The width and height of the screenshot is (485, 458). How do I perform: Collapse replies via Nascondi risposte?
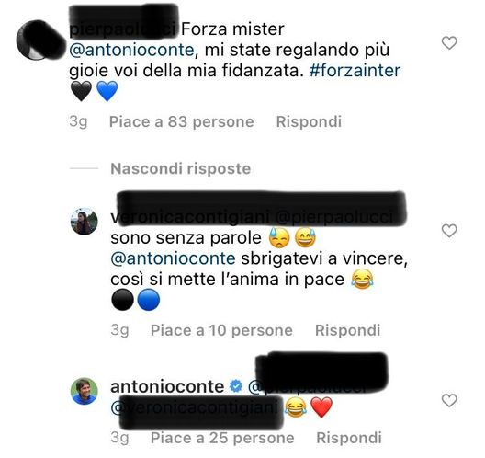point(181,169)
